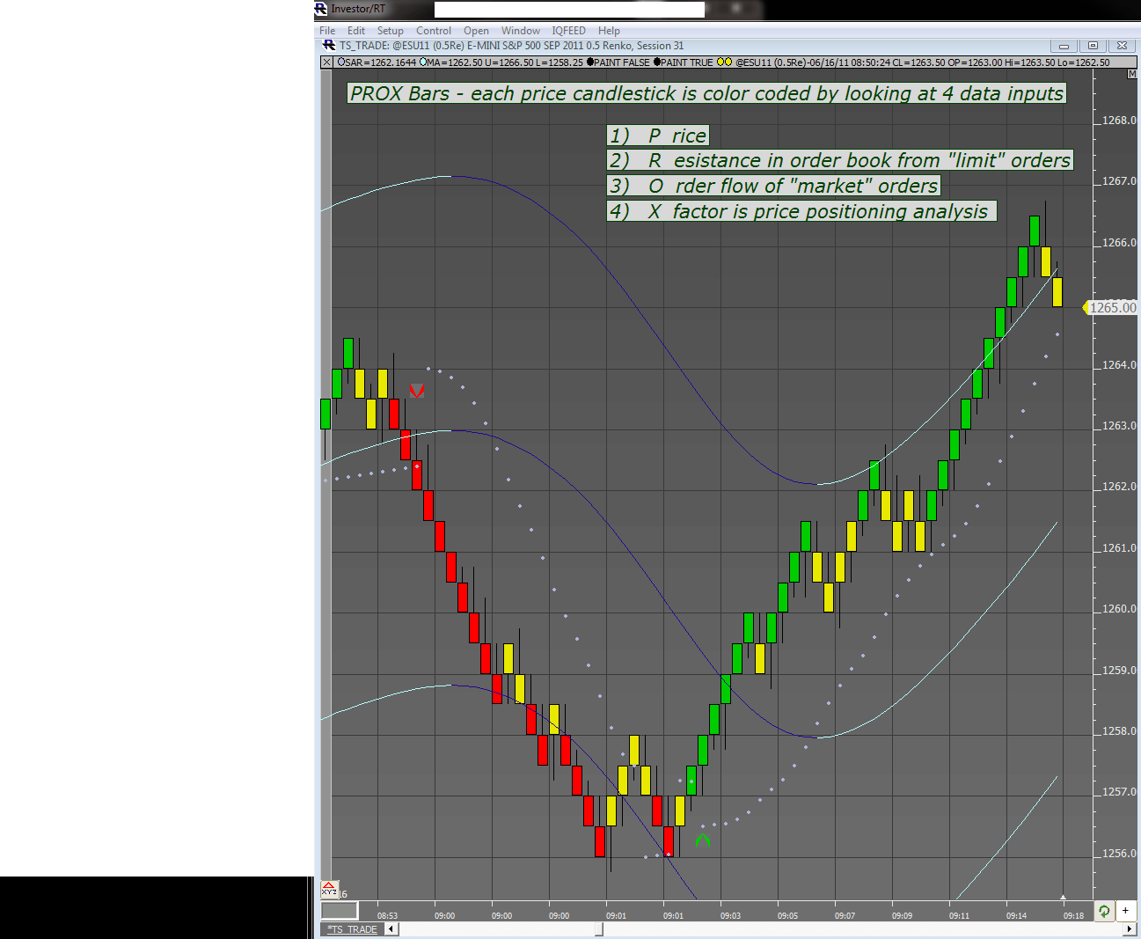
Task: Click the second yellow circle before @ESU11
Action: [728, 62]
